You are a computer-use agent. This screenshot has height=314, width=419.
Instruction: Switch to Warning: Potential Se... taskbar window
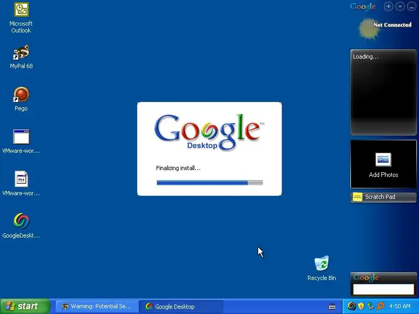[97, 307]
